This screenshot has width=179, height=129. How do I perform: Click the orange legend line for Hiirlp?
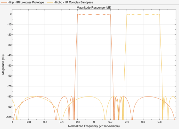pyautogui.click(x=4, y=2)
